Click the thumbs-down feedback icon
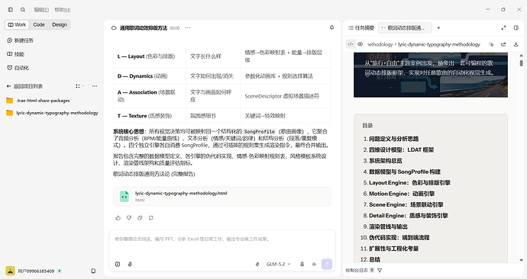This screenshot has height=279, width=527. click(129, 218)
